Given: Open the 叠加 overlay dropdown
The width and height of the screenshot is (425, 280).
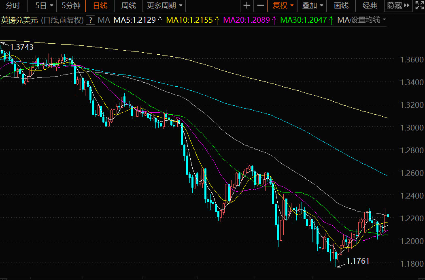Looking at the screenshot, I should click(312, 5).
